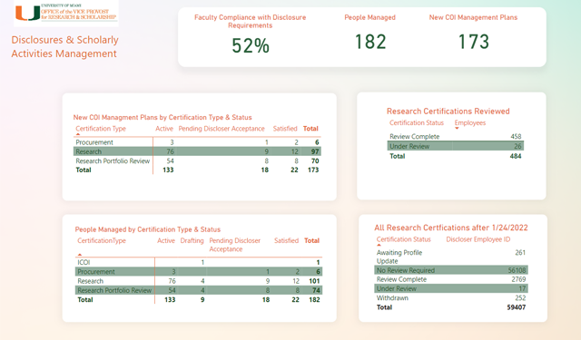581x340 pixels.
Task: Sort New COI Plans table by Pending Discloser Acceptance
Action: point(222,129)
